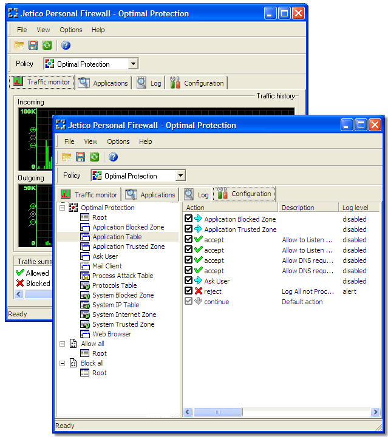Collapse the Block all tree node
Viewport: 388px width, 439px height.
tap(63, 364)
